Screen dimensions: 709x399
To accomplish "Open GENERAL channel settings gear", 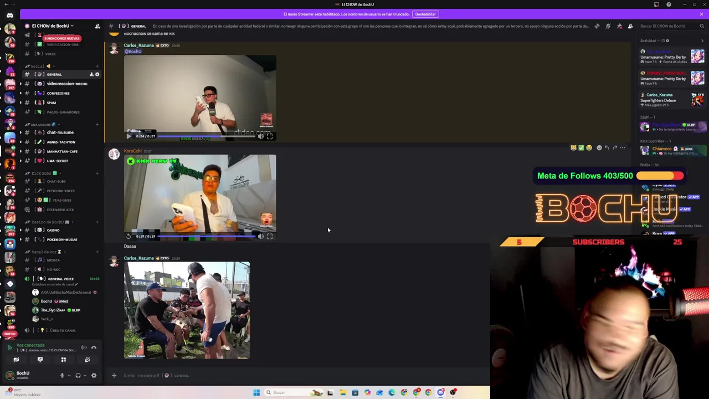I will (97, 74).
